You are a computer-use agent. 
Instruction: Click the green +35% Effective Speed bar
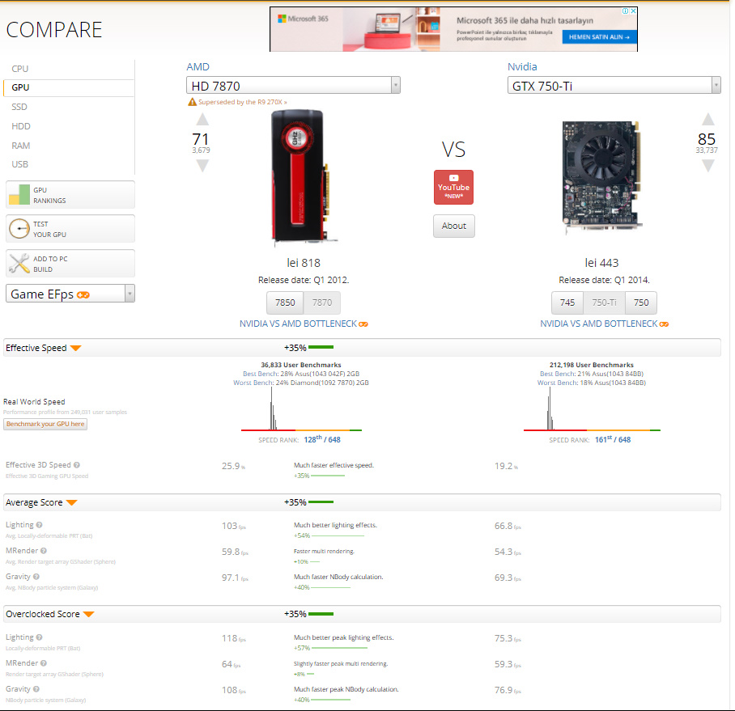321,348
